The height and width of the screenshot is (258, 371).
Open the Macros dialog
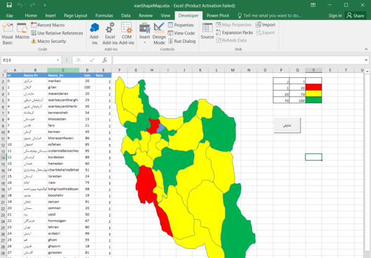pos(22,31)
